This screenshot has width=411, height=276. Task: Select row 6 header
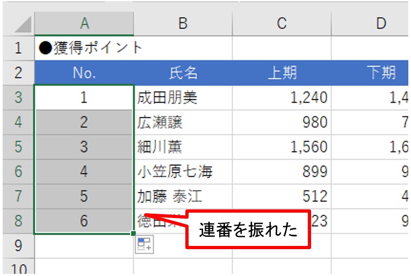click(18, 171)
